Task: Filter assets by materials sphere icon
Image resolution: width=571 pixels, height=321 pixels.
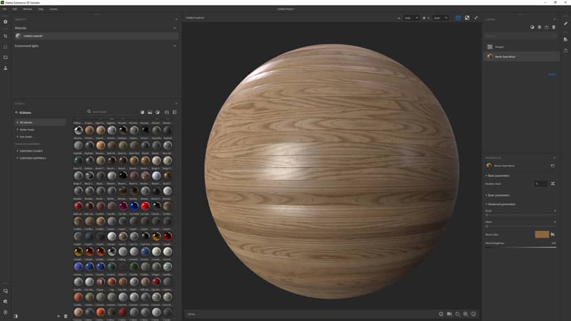Action: pos(142,112)
